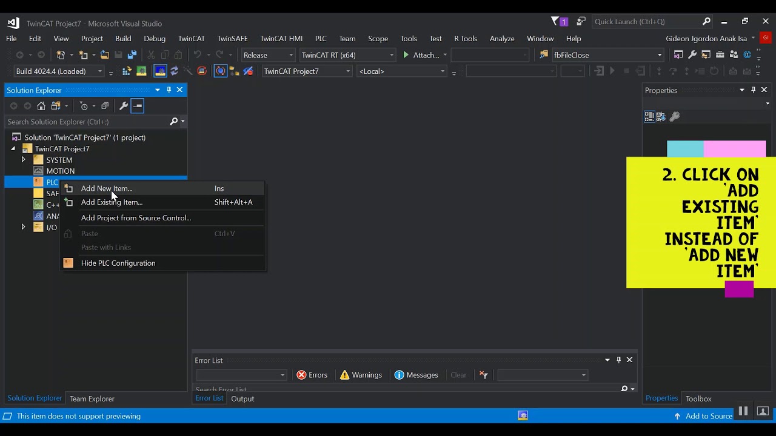This screenshot has width=776, height=436.
Task: Expand the SYSTEM tree node
Action: [x=23, y=160]
